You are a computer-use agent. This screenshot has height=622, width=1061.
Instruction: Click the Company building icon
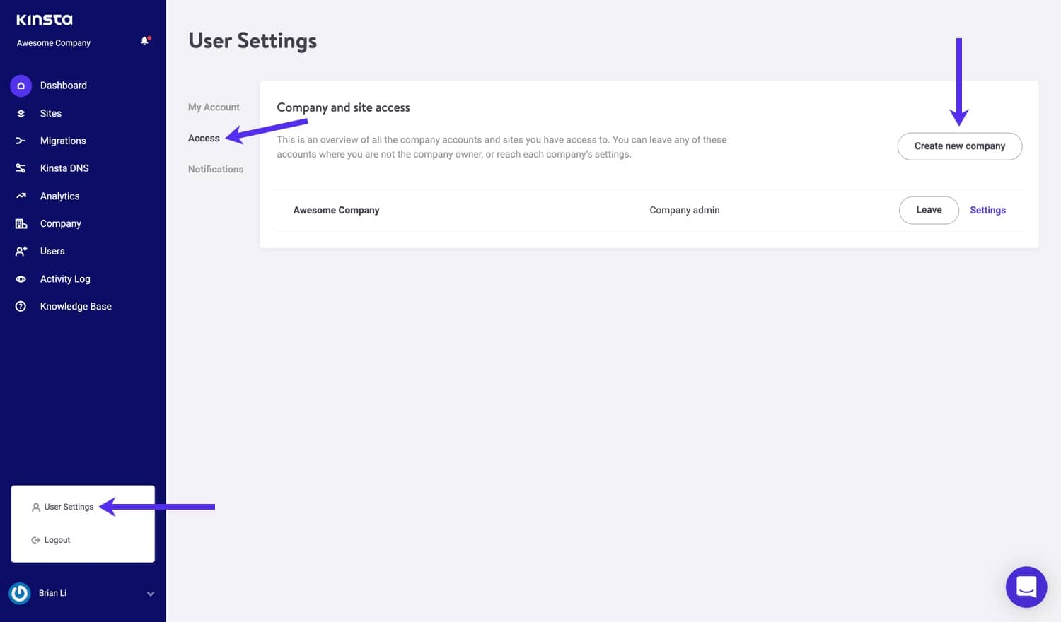[x=21, y=223]
